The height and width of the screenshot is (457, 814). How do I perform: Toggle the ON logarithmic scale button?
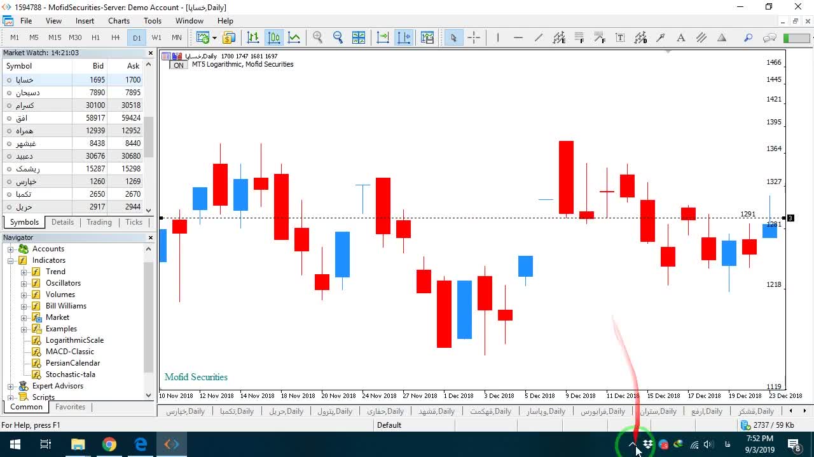click(x=179, y=65)
